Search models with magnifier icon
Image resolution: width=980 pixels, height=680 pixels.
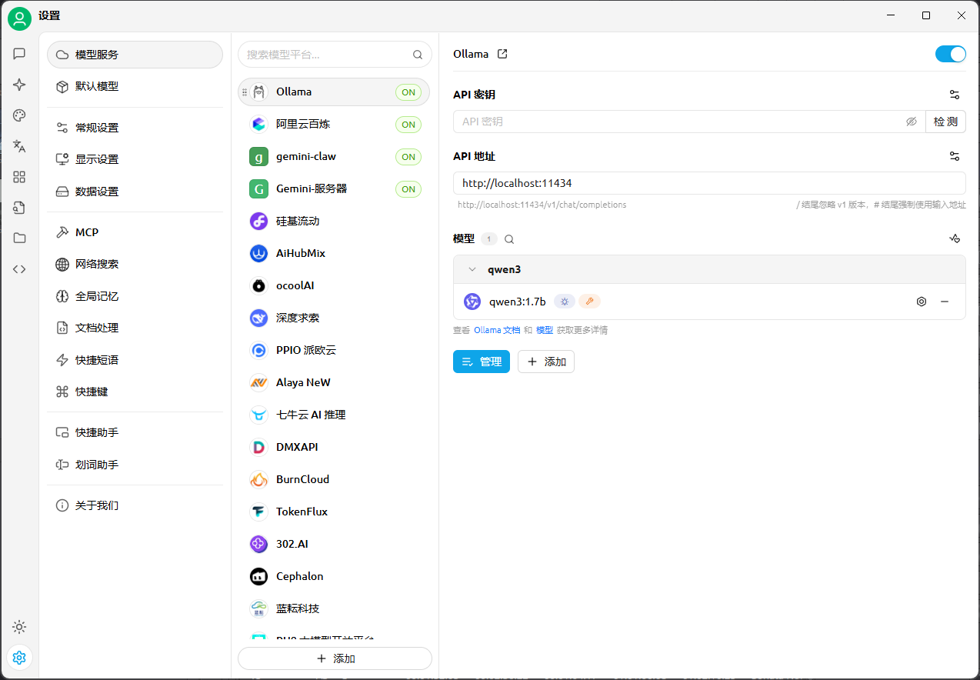coord(509,239)
